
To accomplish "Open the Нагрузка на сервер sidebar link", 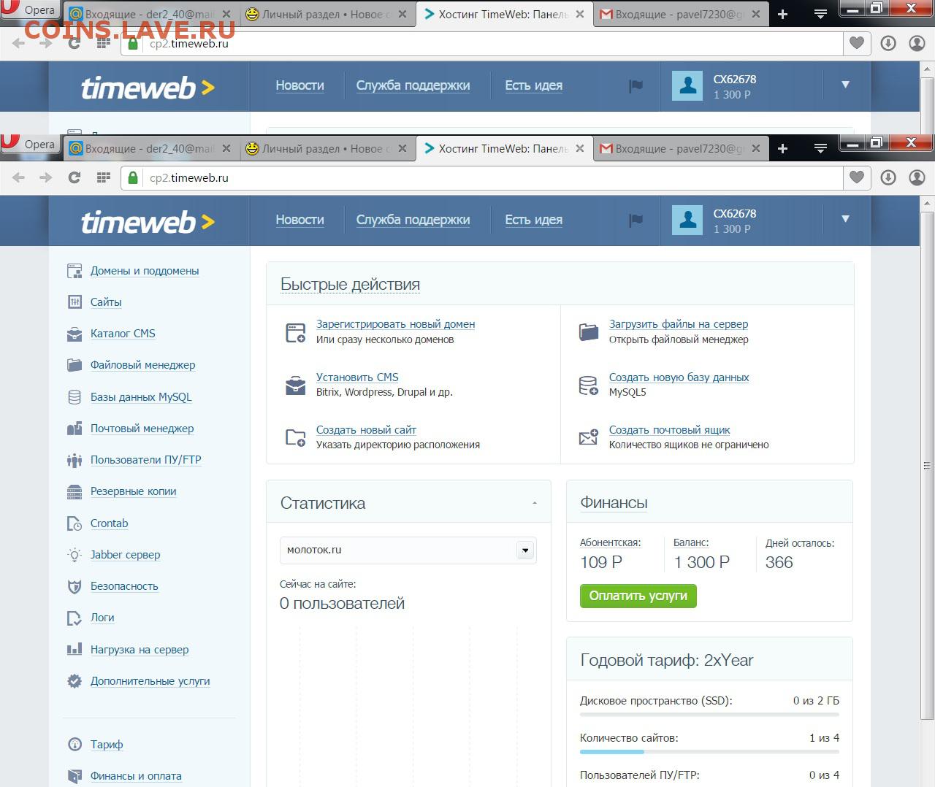I will point(140,650).
